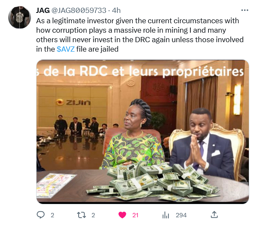
Task: Click the retweet count 2
Action: pos(93,215)
